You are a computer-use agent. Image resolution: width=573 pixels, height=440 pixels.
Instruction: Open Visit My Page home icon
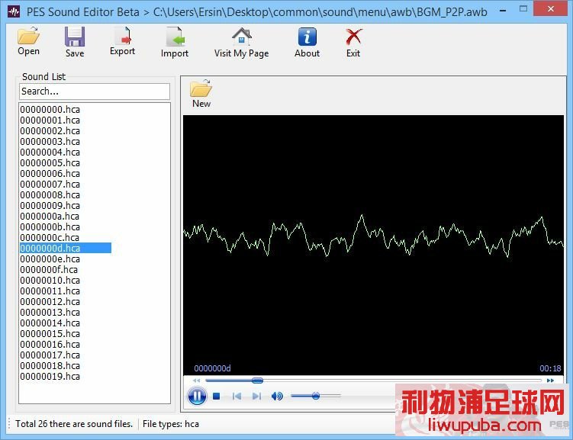coord(242,37)
